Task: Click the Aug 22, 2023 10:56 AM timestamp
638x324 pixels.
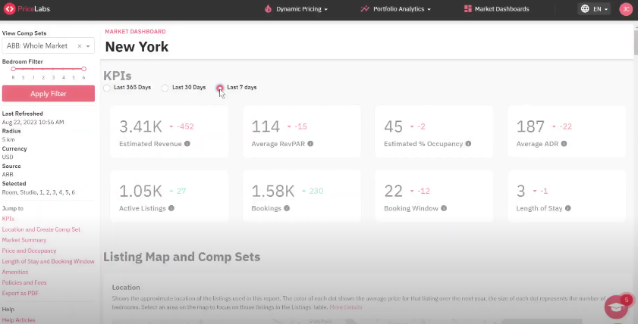Action: click(x=33, y=122)
